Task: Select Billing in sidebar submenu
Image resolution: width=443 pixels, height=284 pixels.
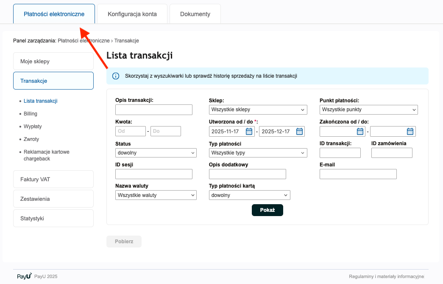Action: (x=31, y=114)
